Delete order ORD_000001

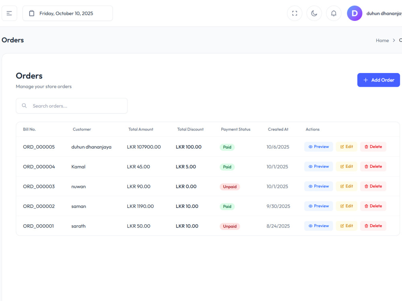coord(373,226)
